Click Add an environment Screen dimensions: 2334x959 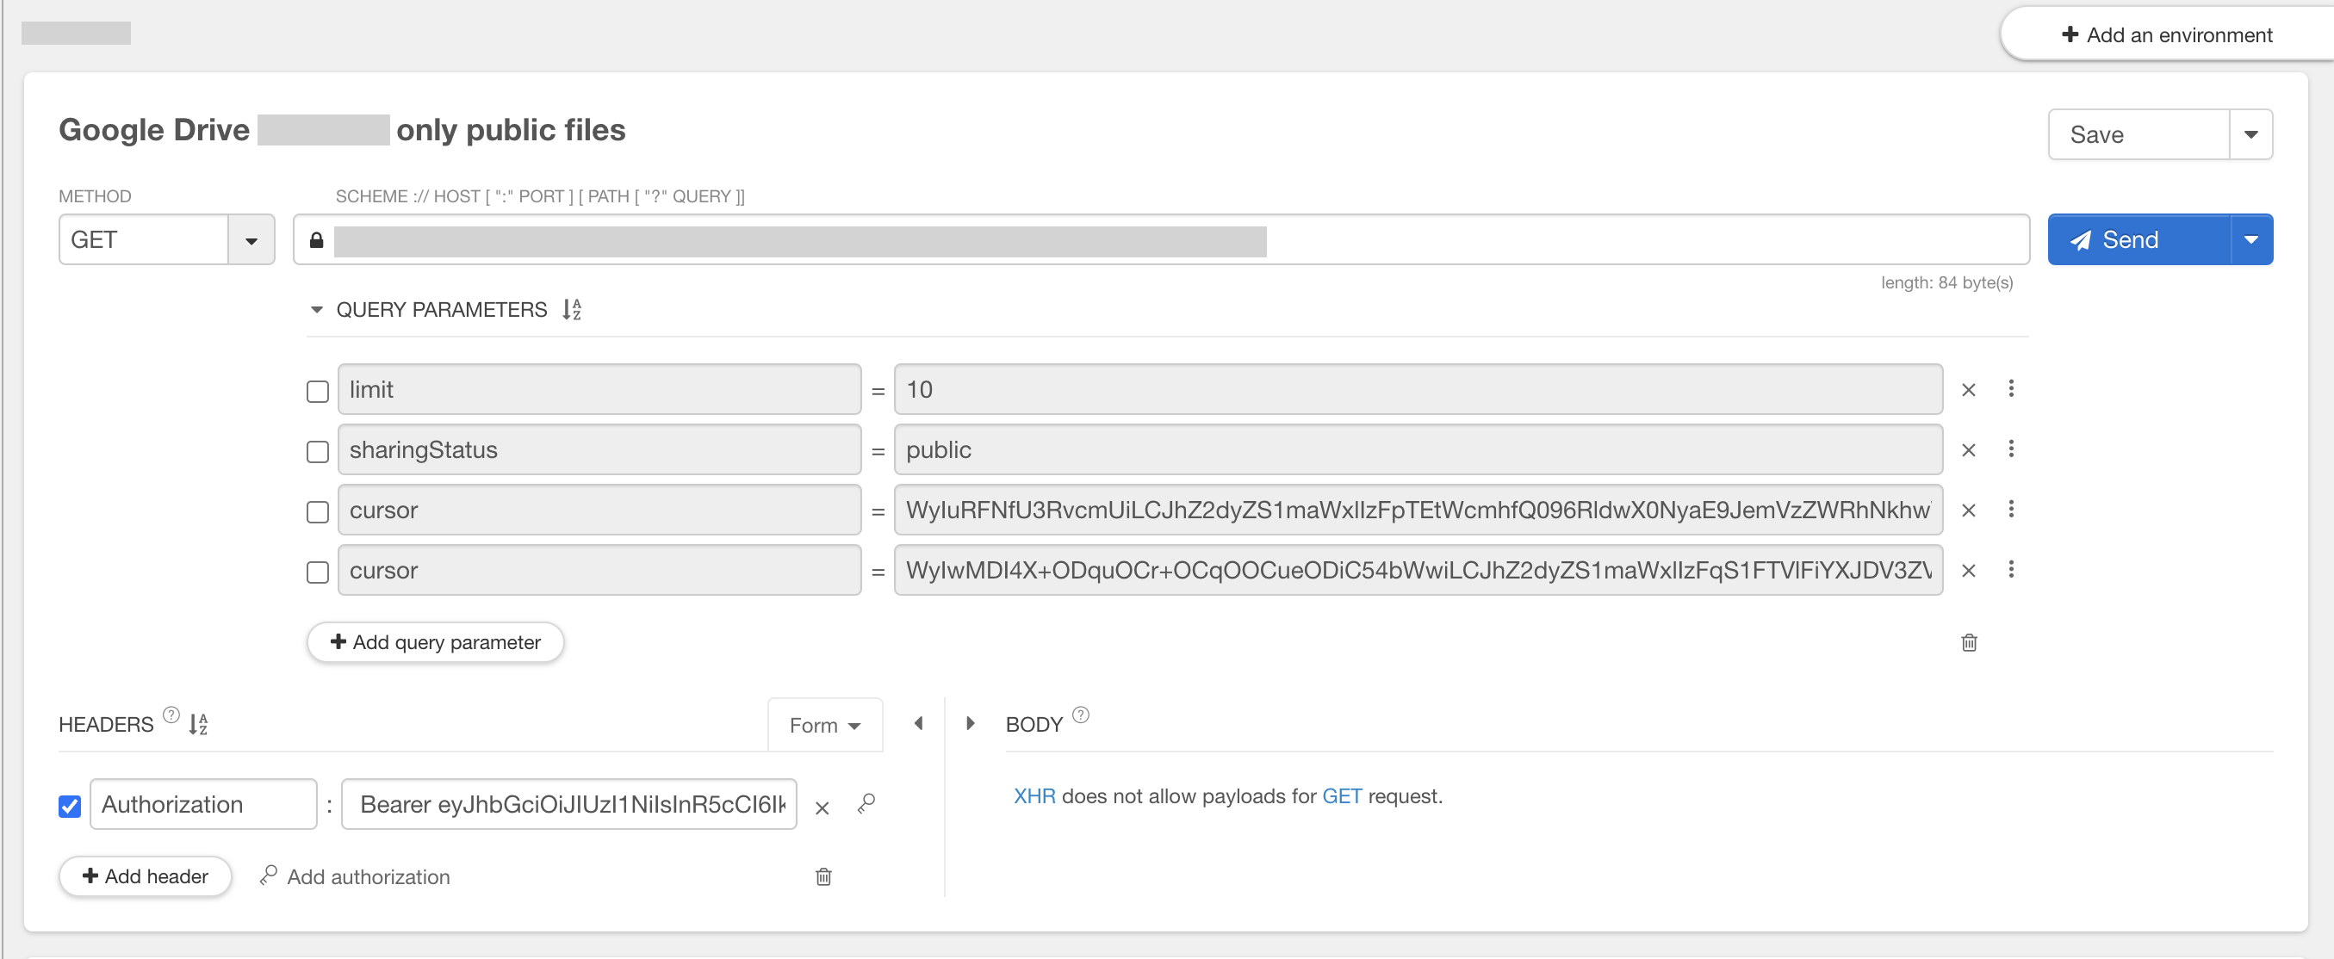[2166, 34]
